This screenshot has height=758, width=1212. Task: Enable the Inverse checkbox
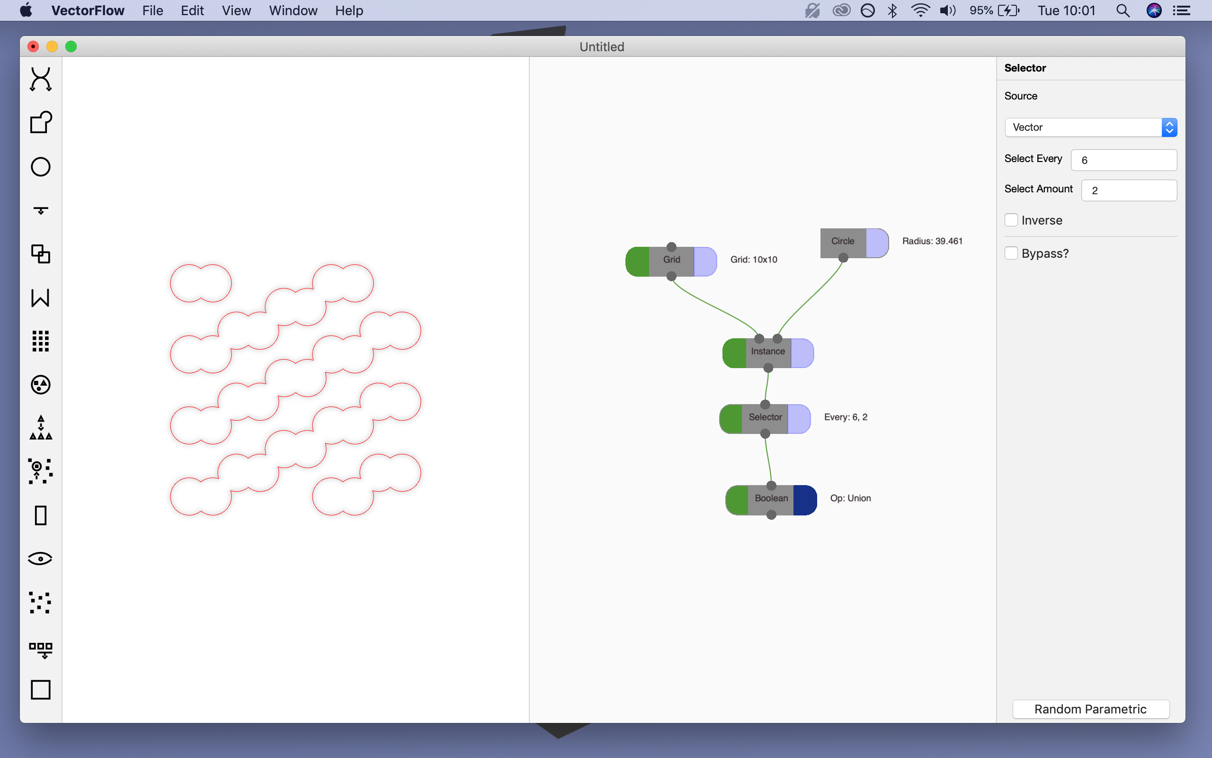1011,220
